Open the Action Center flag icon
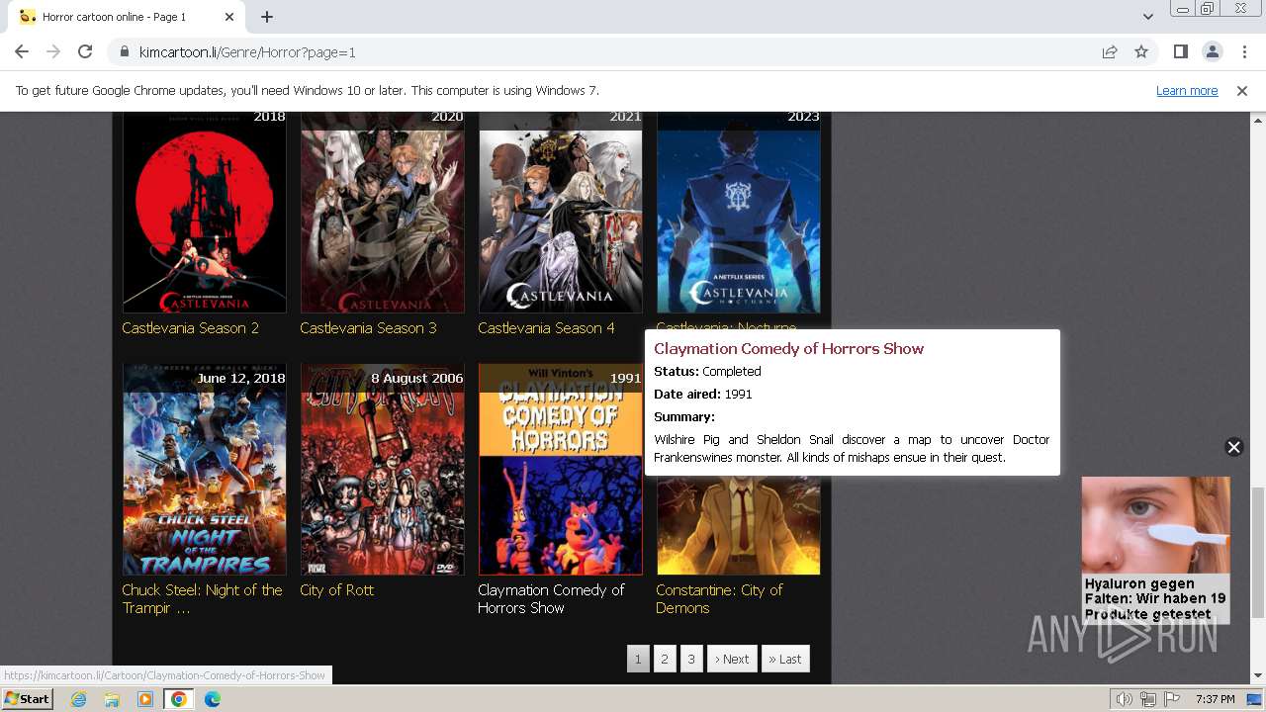Viewport: 1266px width, 712px height. pyautogui.click(x=1170, y=699)
